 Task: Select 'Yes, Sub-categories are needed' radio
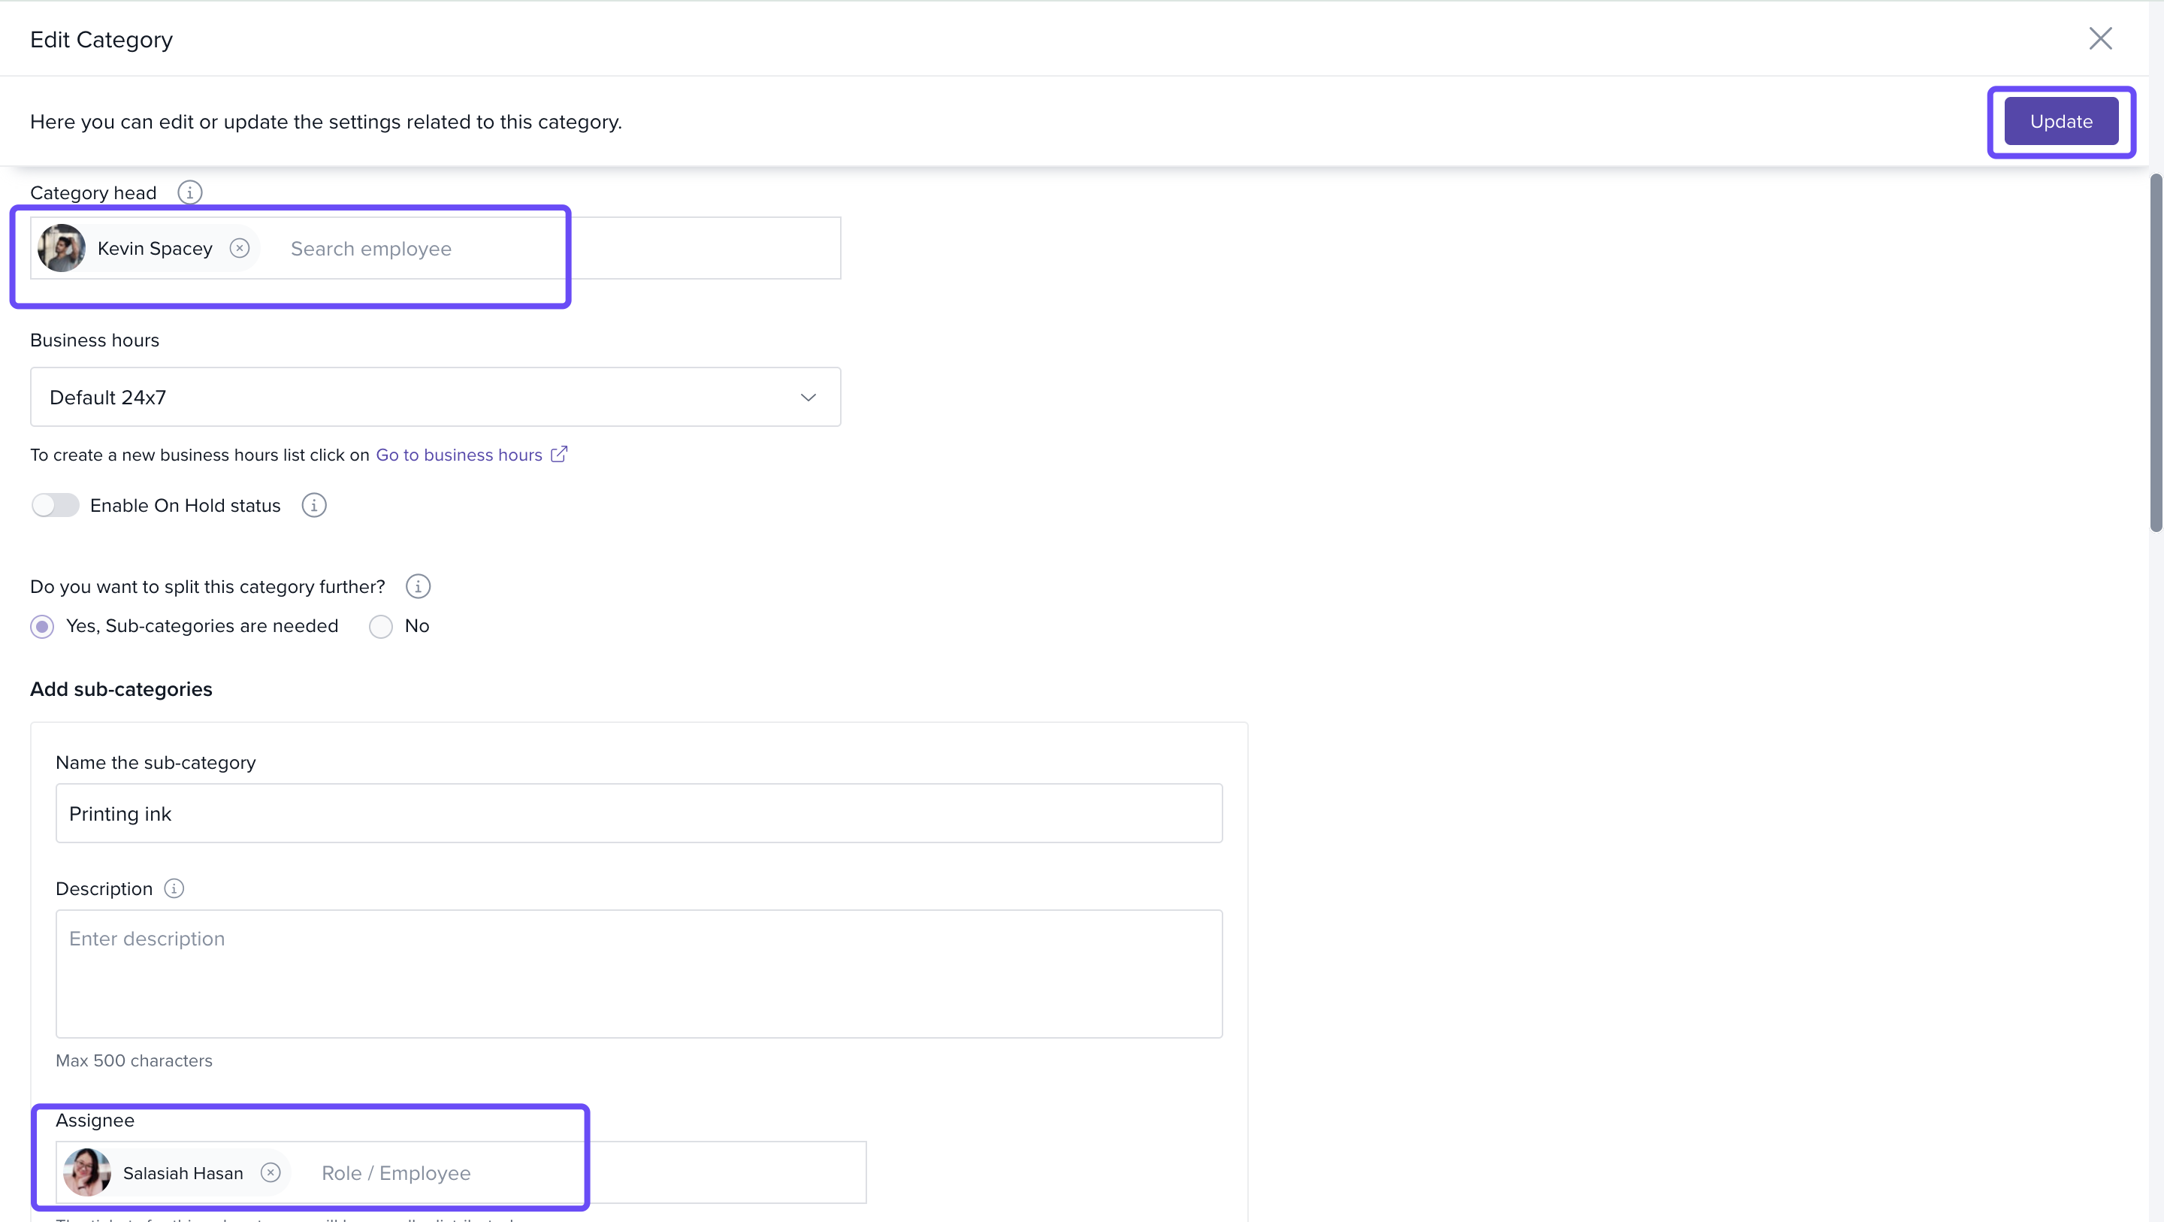[42, 626]
